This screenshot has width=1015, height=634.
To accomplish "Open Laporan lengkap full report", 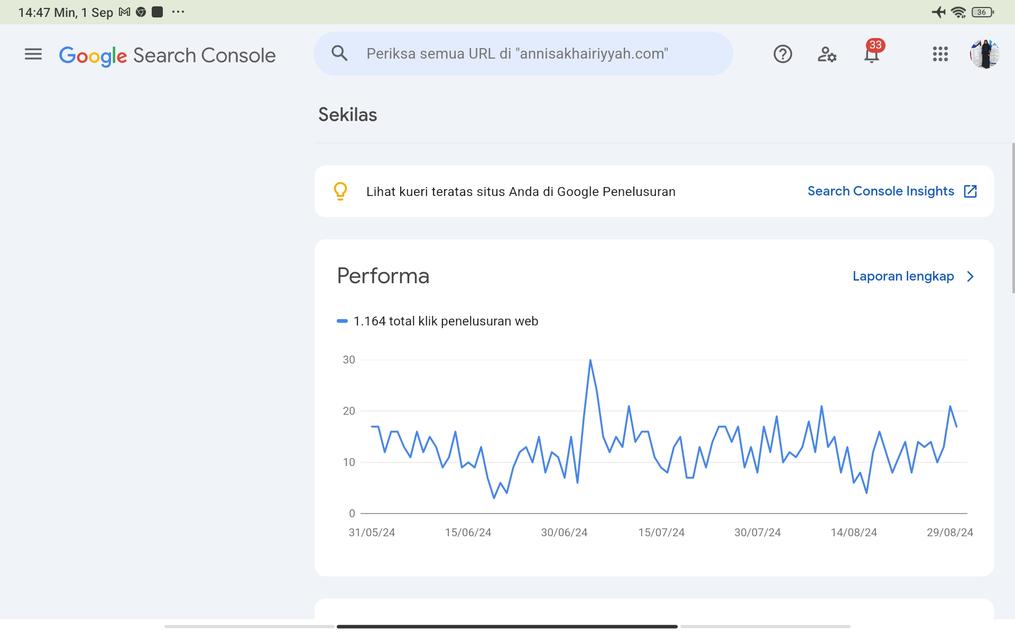I will click(903, 276).
